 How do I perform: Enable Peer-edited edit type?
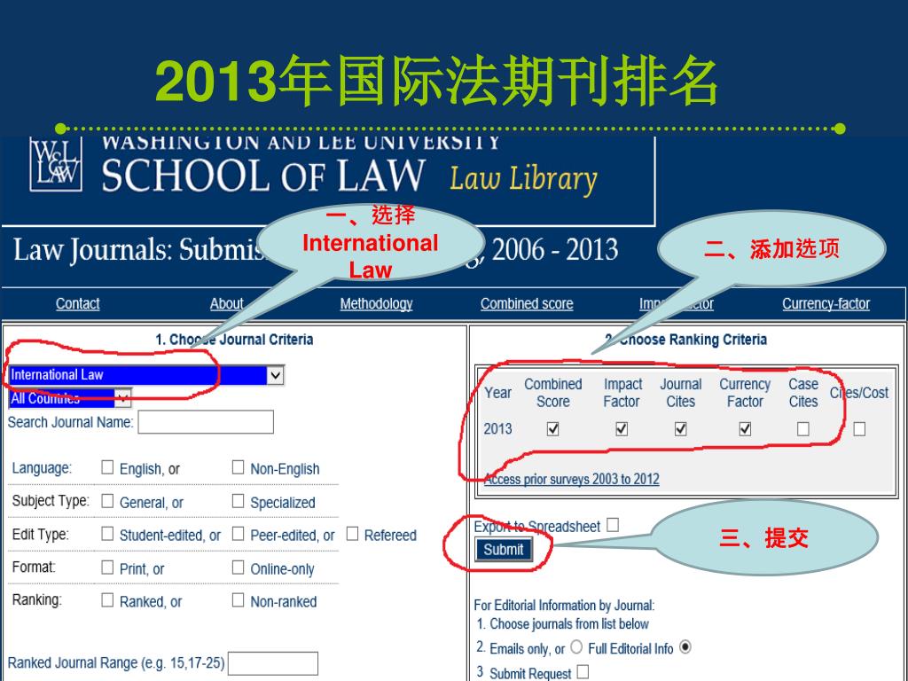coord(238,533)
